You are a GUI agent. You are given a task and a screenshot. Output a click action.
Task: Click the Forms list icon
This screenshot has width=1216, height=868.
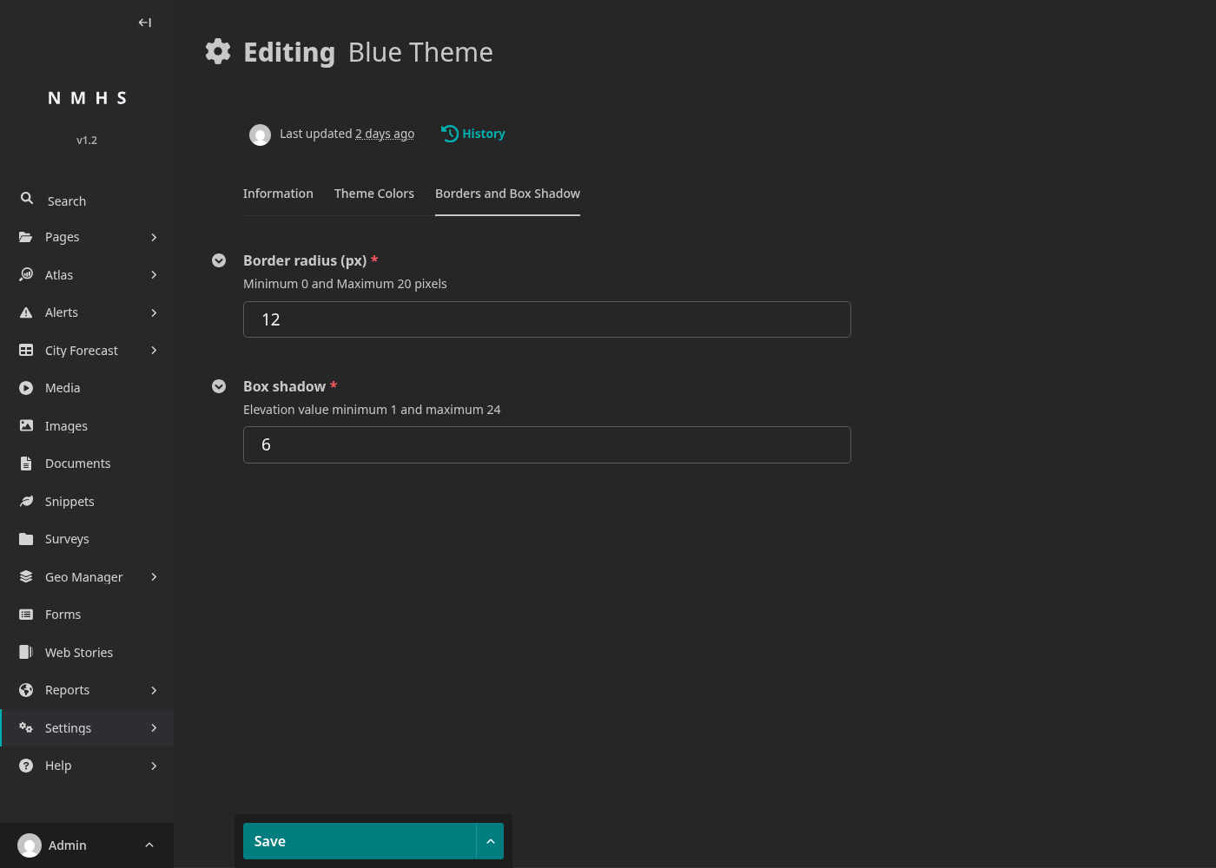26,615
